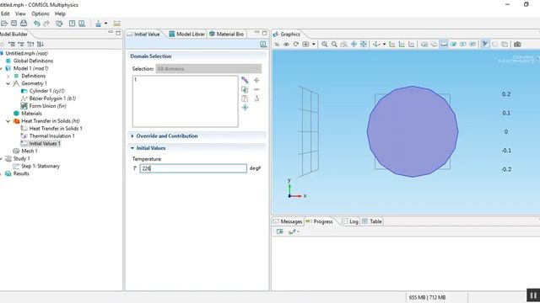Viewport: 540px width, 303px height.
Task: Click the Go to Default View axis icon
Action: 376,44
